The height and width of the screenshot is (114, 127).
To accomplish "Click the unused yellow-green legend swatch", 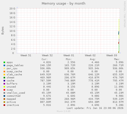I will pyautogui.click(x=4, y=87).
